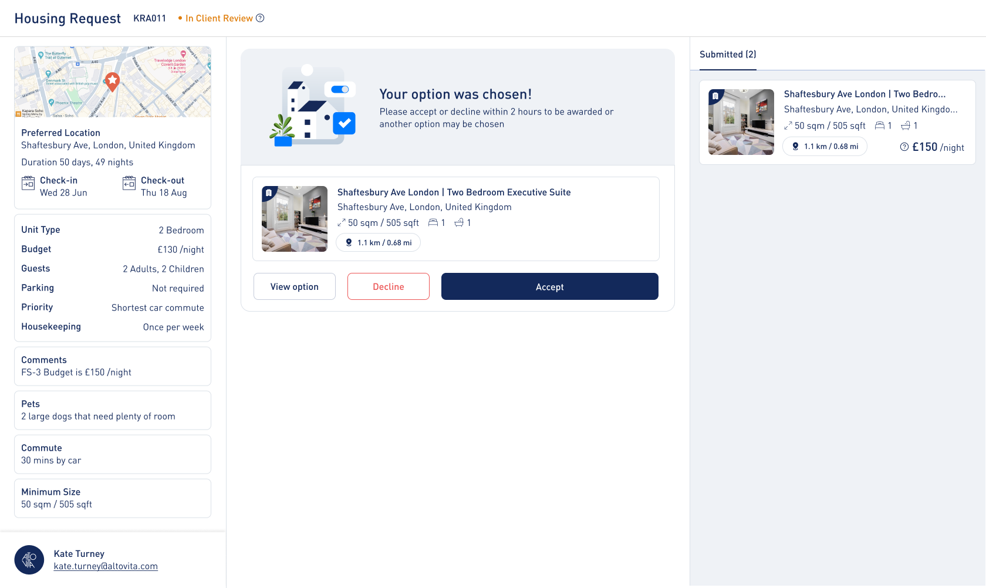The width and height of the screenshot is (986, 588).
Task: Click the Your option was chosen! heading
Action: [455, 94]
